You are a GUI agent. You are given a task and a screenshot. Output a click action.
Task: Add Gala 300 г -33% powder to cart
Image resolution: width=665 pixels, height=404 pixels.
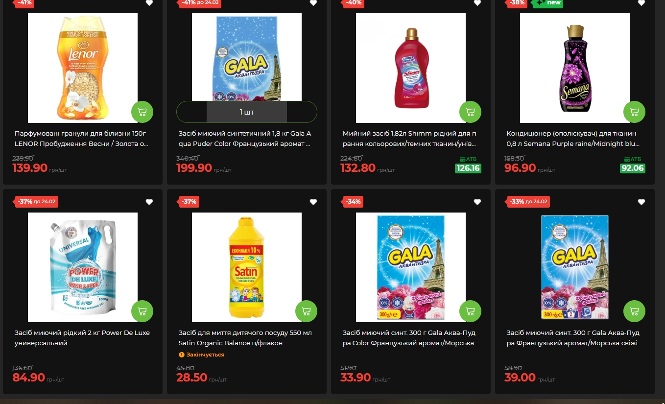(634, 311)
